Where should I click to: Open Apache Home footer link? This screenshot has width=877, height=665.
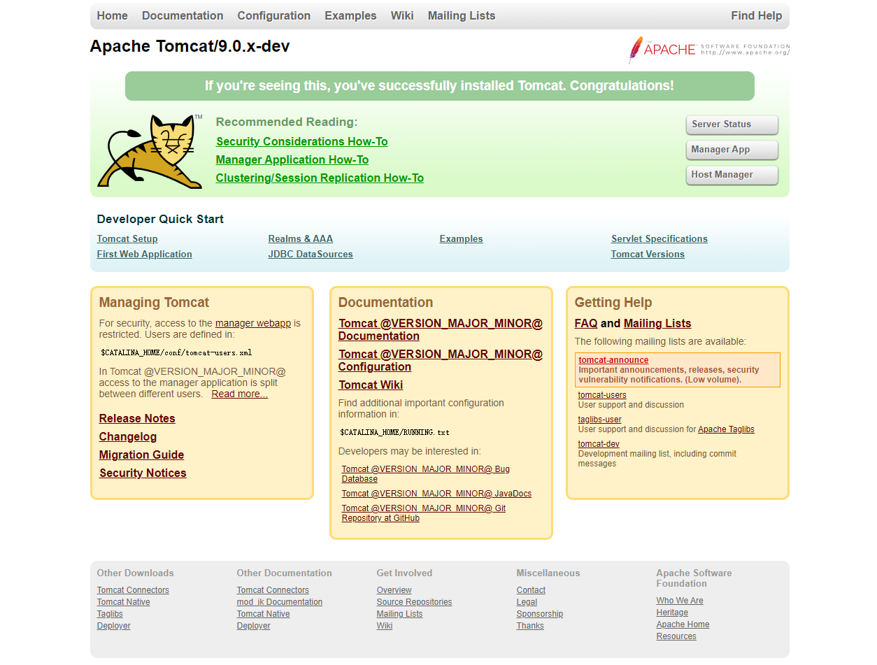(683, 624)
